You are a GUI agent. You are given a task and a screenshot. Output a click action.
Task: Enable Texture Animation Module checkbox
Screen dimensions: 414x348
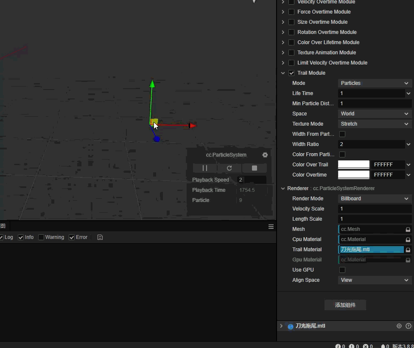click(x=291, y=53)
